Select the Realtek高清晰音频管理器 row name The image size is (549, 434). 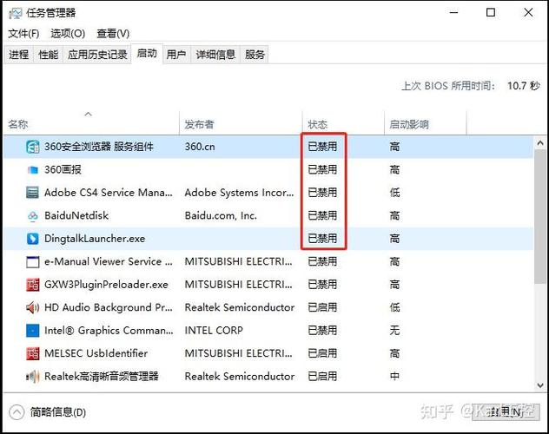102,377
